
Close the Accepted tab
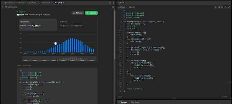pyautogui.click(x=64, y=3)
